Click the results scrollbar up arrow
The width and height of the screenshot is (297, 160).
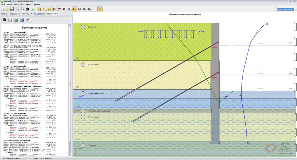point(70,26)
